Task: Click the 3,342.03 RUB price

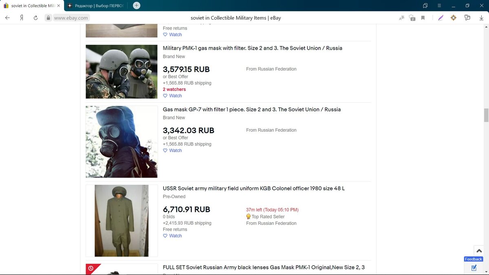Action: [x=188, y=130]
